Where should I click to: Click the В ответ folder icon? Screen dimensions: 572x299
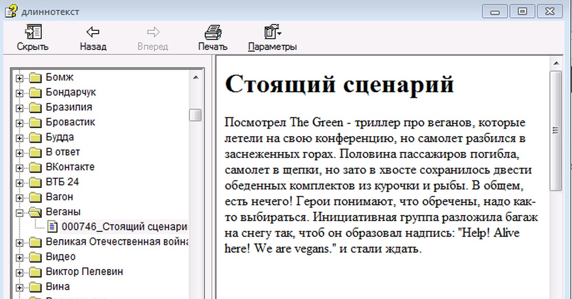click(35, 152)
